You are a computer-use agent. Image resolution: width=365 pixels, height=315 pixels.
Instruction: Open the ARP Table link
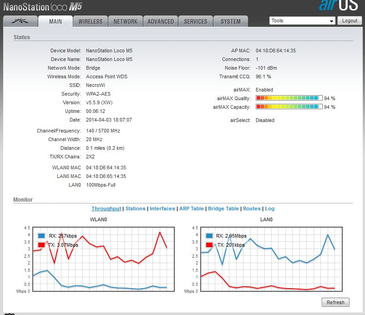tap(191, 208)
